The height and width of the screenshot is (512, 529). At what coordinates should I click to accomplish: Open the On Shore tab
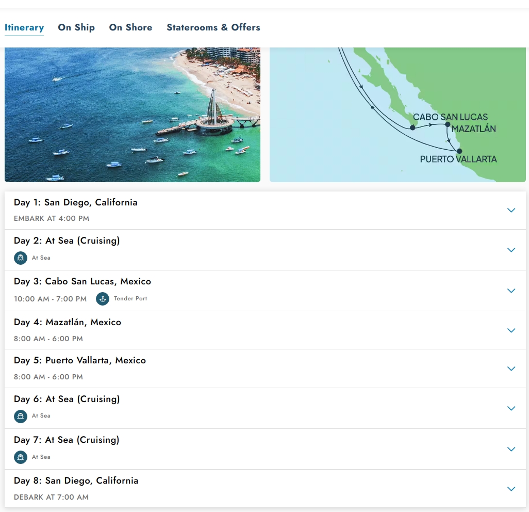[x=130, y=27]
